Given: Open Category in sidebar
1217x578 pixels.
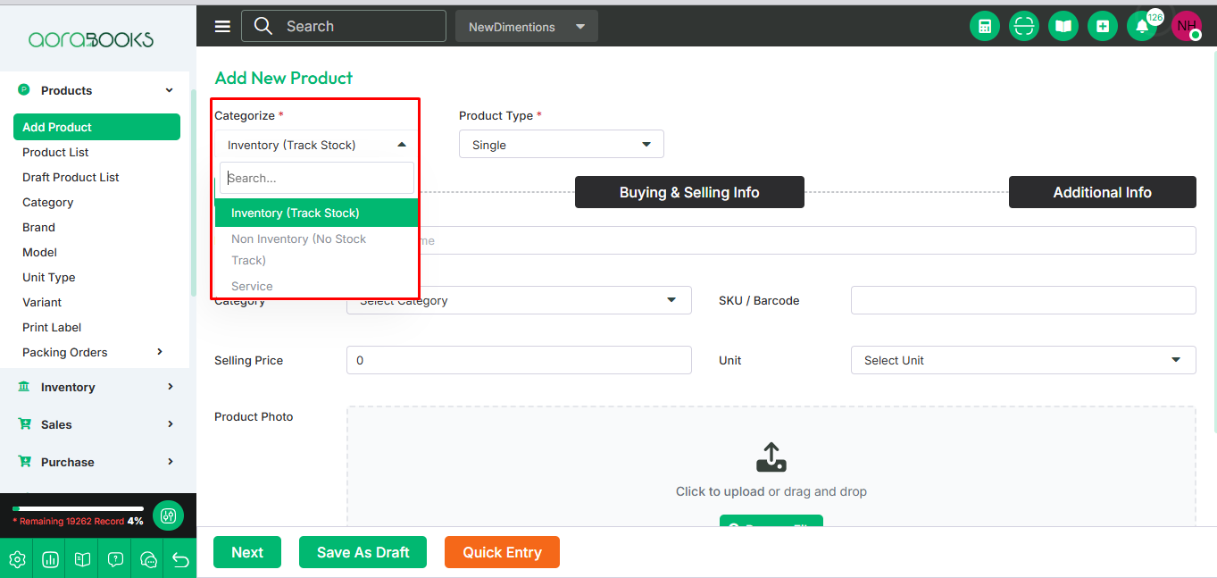Looking at the screenshot, I should click(47, 202).
